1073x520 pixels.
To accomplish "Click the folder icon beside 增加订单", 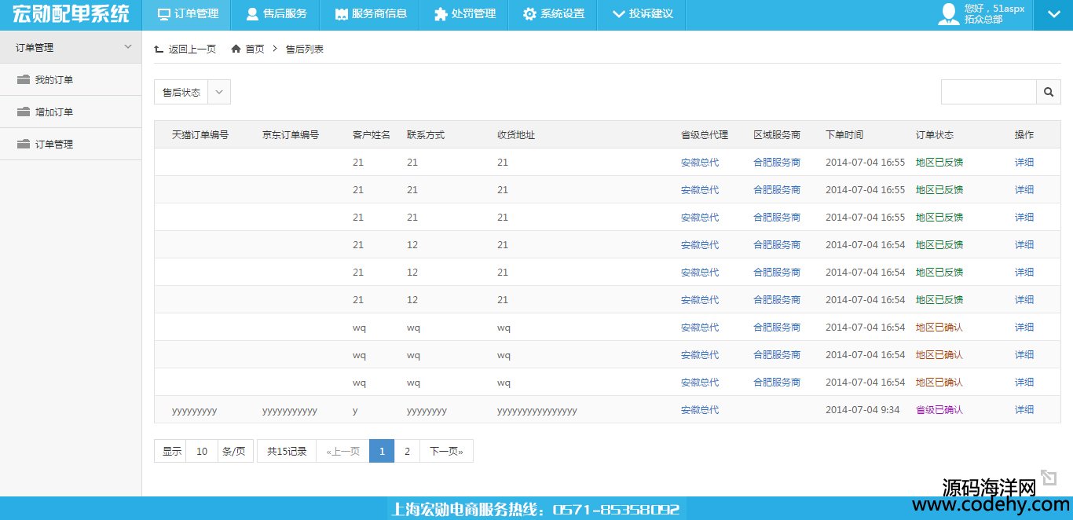I will click(23, 112).
